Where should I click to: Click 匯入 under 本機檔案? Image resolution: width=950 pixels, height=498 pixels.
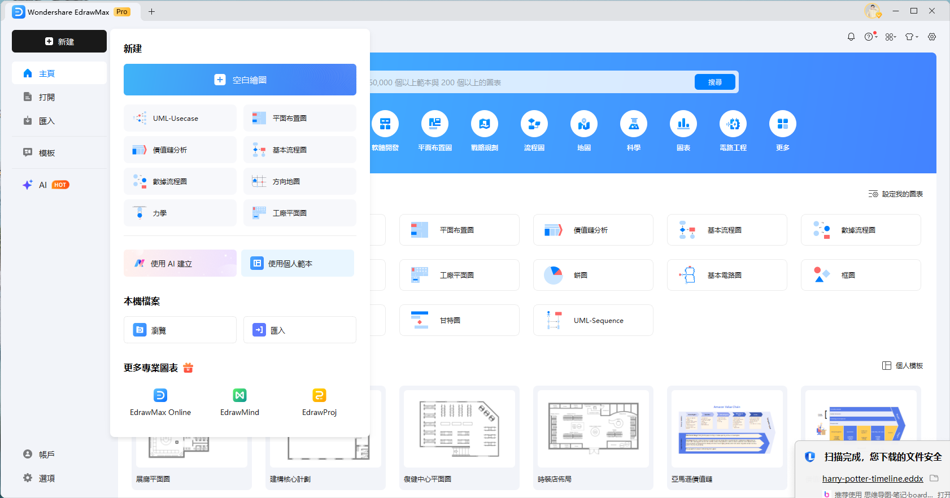300,330
